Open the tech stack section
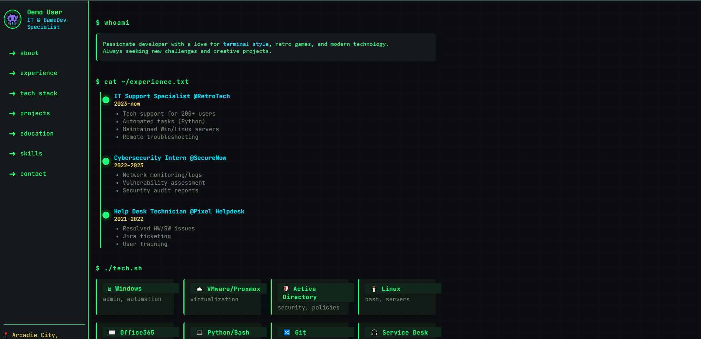Screen dimensions: 701x339 39,93
